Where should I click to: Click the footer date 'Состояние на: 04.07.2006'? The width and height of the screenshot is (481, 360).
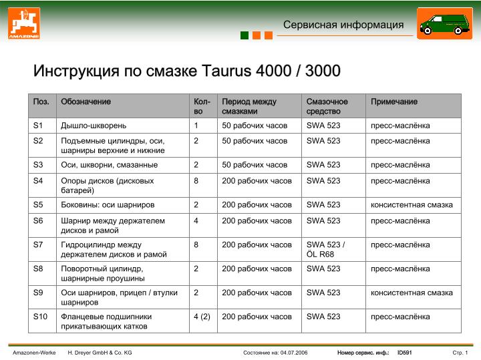click(275, 353)
